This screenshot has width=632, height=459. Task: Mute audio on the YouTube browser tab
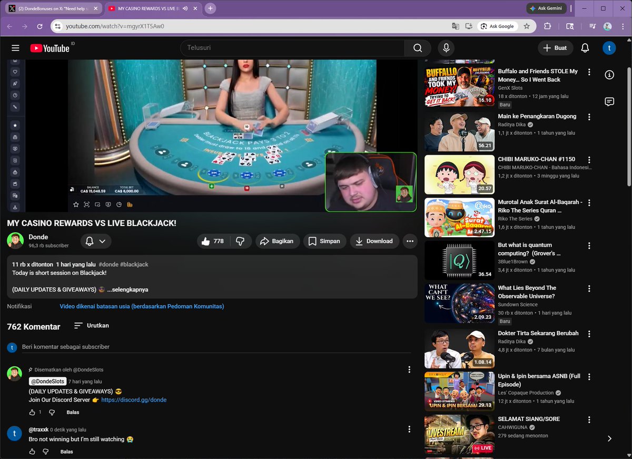(185, 8)
